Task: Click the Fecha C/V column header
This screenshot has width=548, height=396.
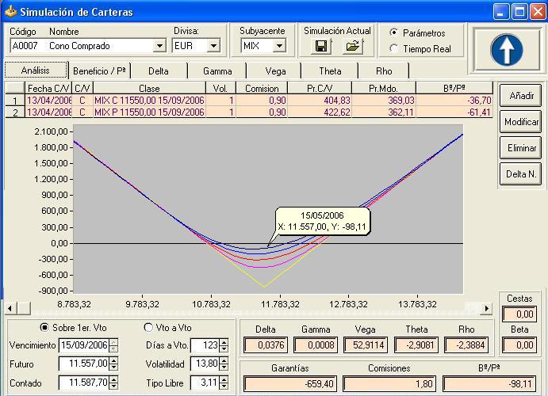Action: tap(48, 88)
